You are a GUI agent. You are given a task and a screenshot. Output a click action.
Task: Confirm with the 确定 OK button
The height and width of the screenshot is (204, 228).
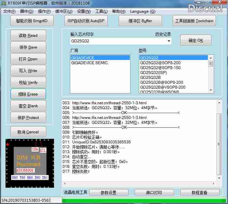[x=195, y=40]
